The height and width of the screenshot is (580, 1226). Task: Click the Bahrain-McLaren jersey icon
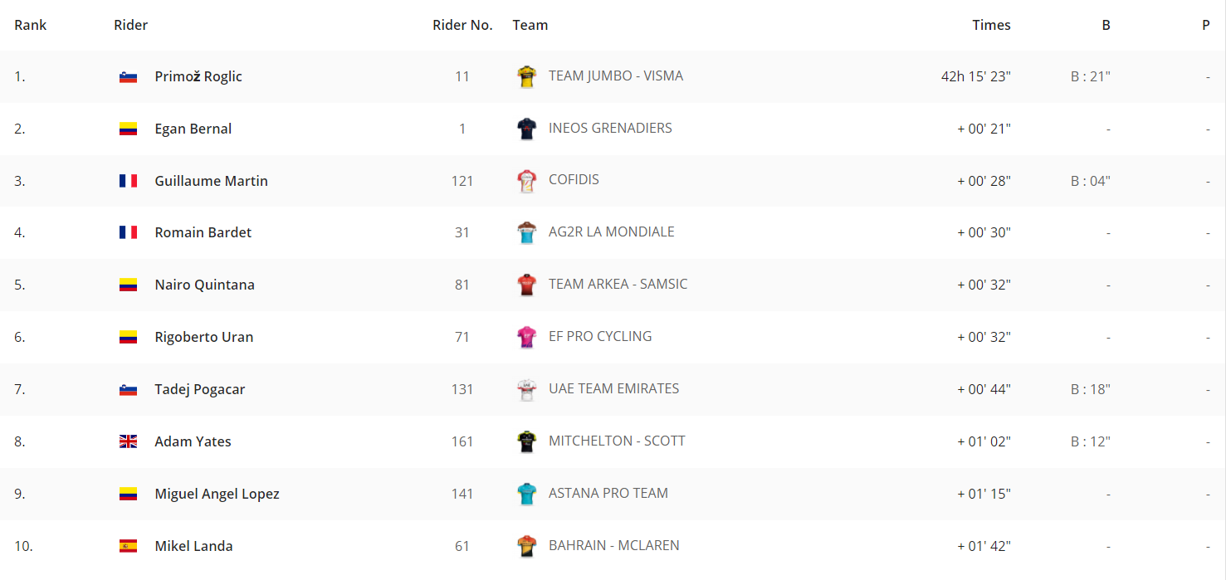(x=526, y=547)
